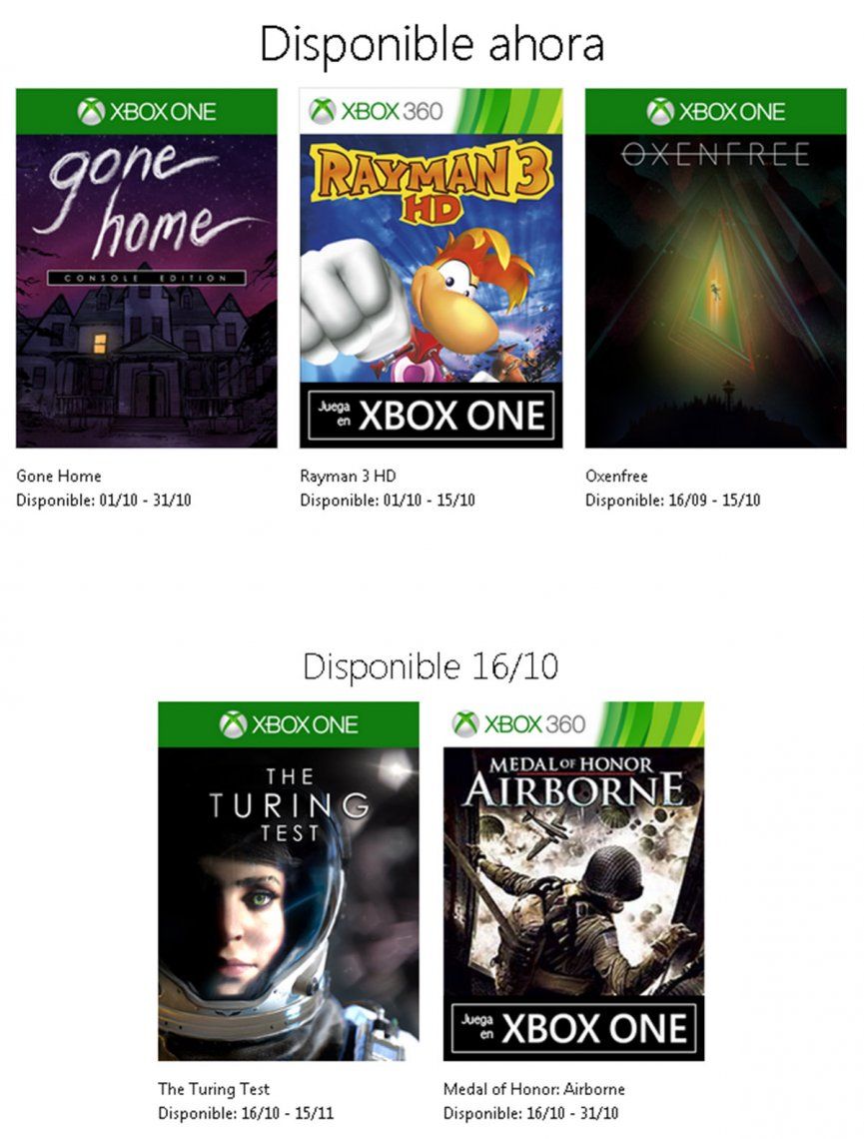Screen dimensions: 864x1139
Task: Click the 'Oxenfree' title text
Action: click(x=616, y=476)
